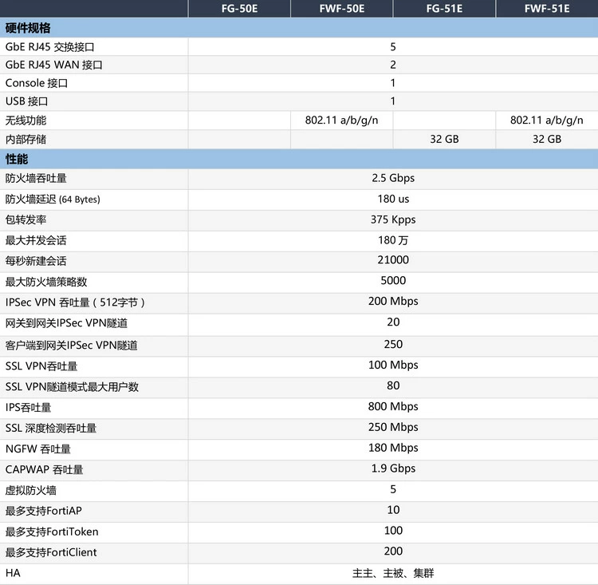This screenshot has height=585, width=598.
Task: Click the SSL 深度检测吞吐量 label
Action: [x=51, y=429]
